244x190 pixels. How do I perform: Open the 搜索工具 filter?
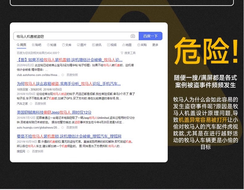(128, 53)
